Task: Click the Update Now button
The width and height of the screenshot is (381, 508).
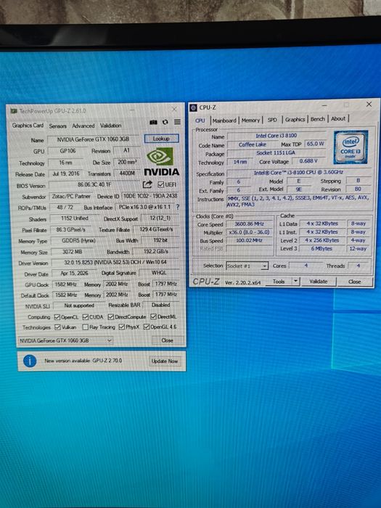Action: [x=165, y=361]
